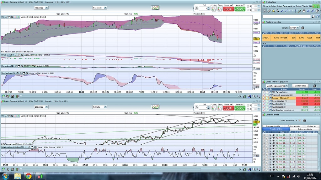
Task: Open the alert bell tool
Action: 273,11
